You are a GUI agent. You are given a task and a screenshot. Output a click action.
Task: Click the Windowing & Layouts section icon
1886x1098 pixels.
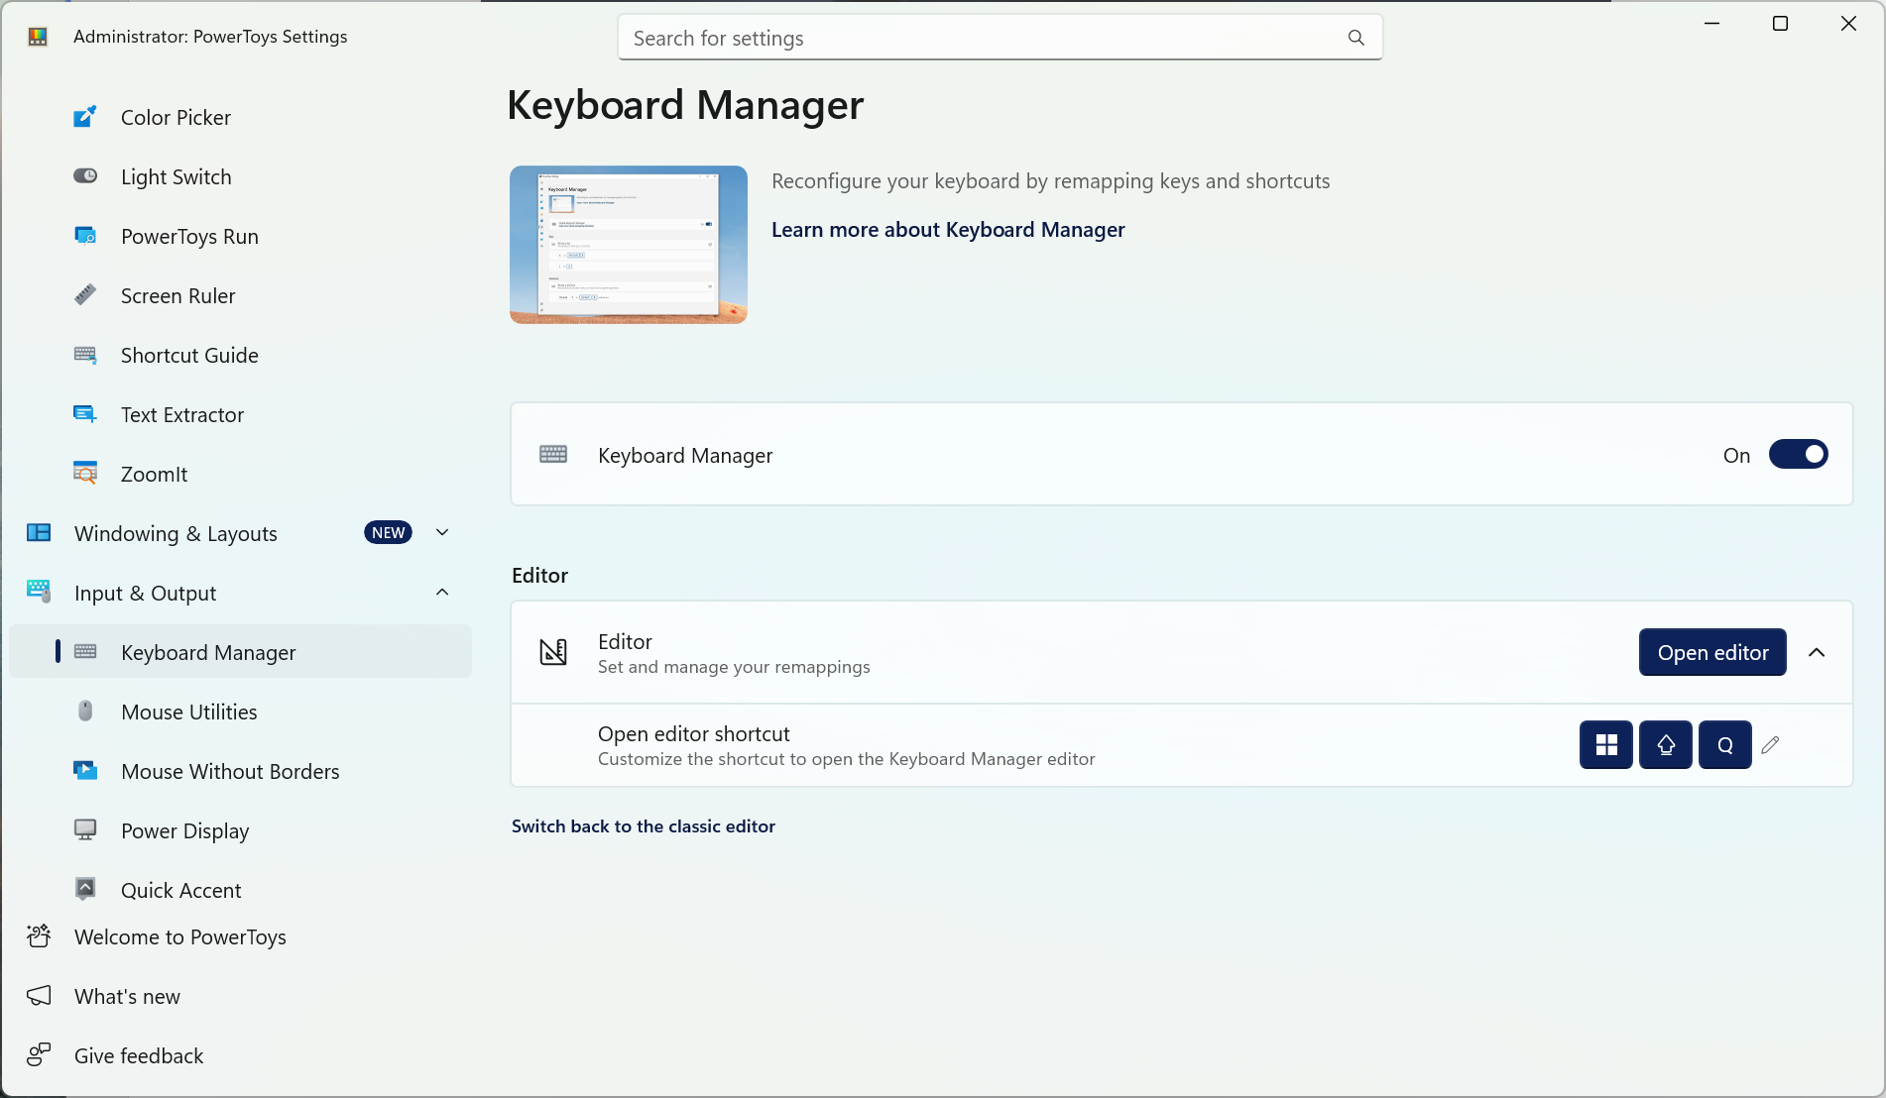click(x=39, y=533)
